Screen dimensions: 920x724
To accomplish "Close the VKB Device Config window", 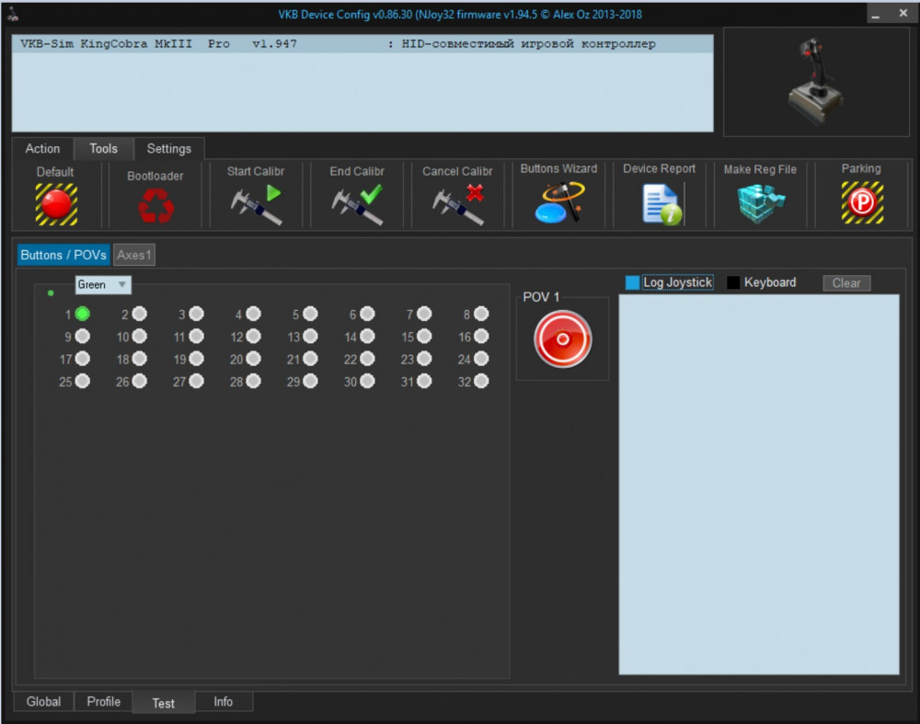I will tap(903, 13).
